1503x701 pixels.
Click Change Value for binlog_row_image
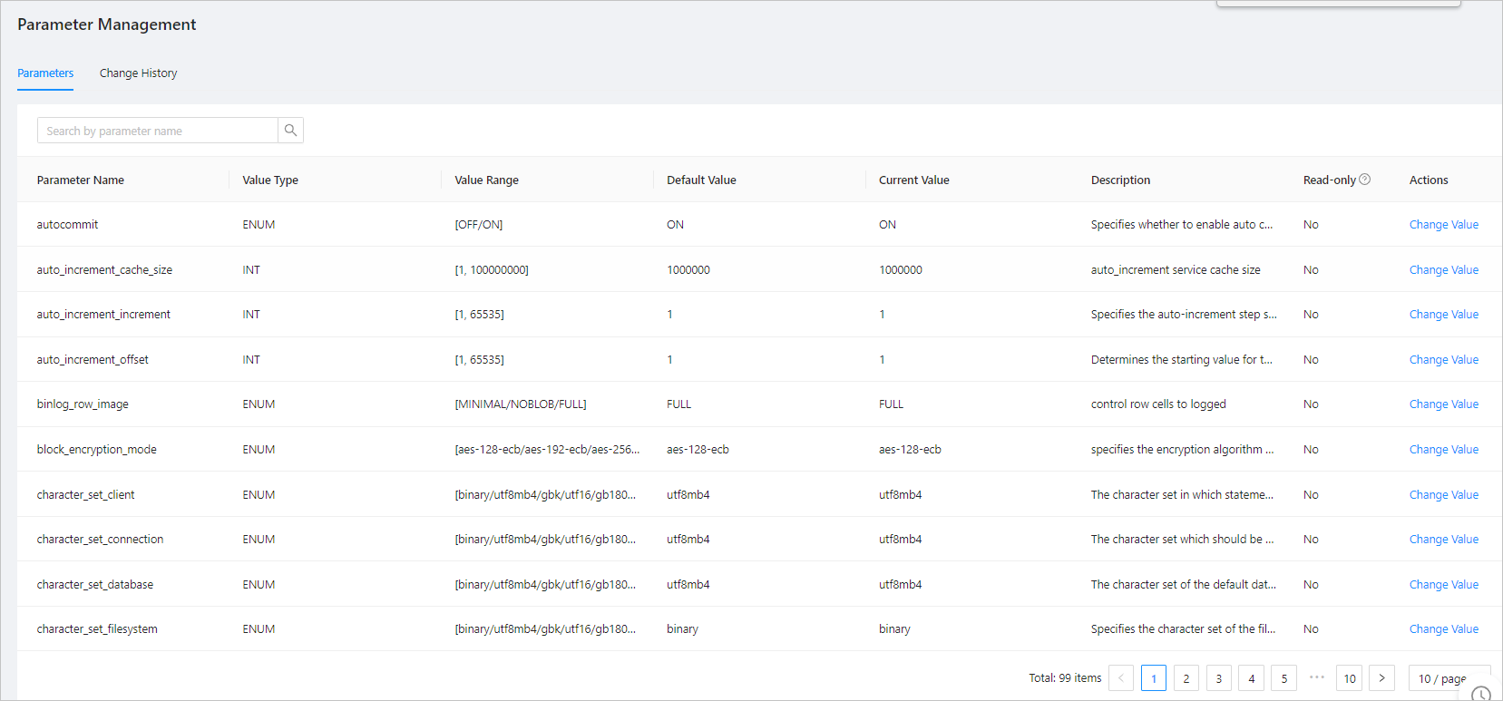tap(1443, 404)
